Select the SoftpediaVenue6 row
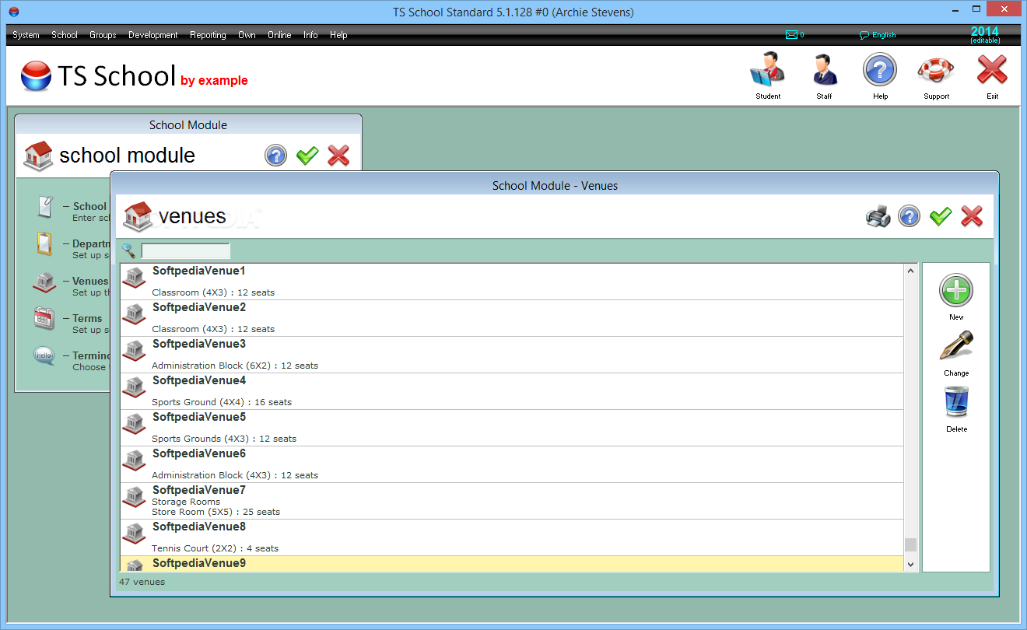Screen dimensions: 1027x630 [x=512, y=464]
